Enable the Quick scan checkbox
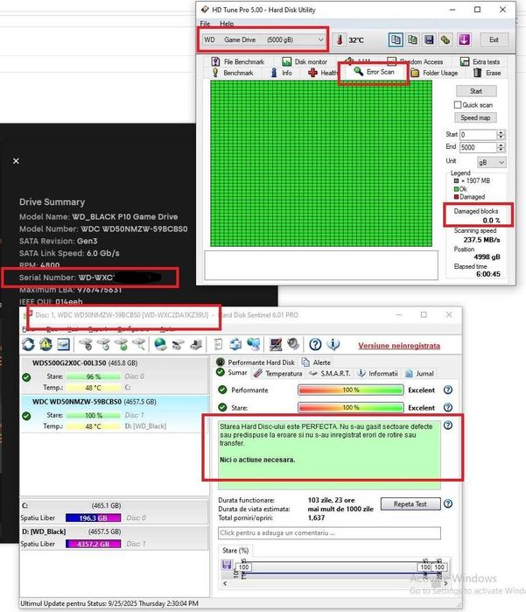This screenshot has width=526, height=612. tap(458, 105)
